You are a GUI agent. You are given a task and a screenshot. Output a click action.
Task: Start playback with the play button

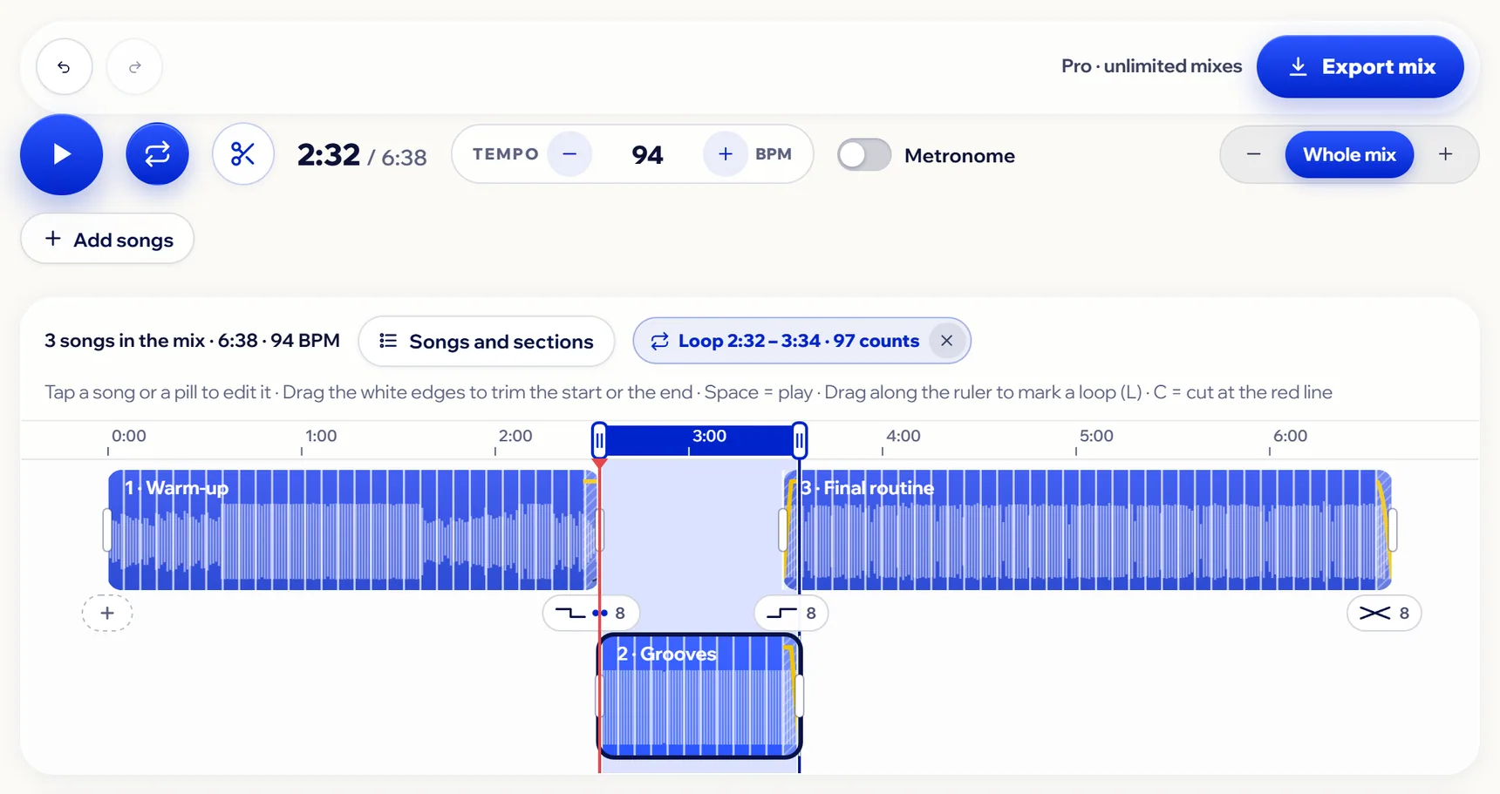(61, 154)
